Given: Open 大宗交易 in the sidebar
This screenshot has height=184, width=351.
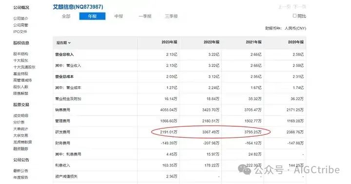Looking at the screenshot, I should pos(20,136).
